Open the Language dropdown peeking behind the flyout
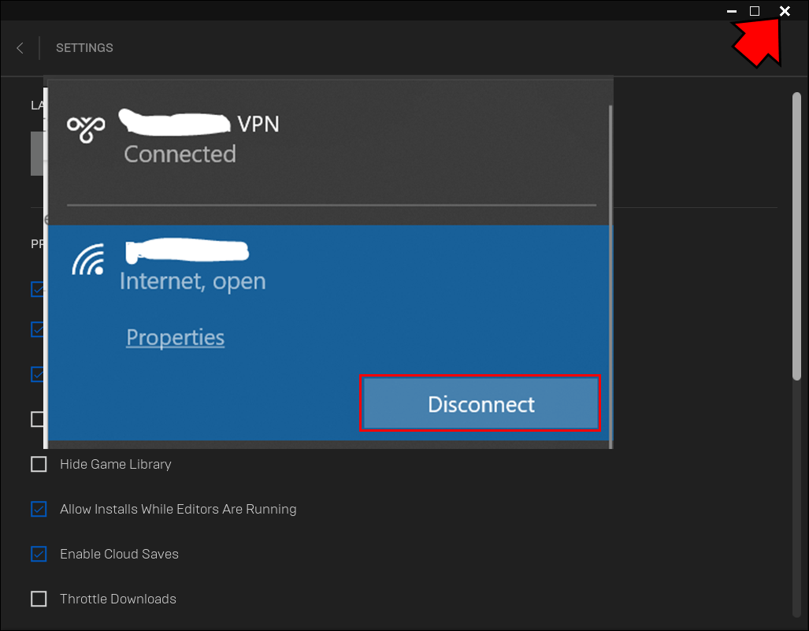The image size is (809, 631). point(38,153)
